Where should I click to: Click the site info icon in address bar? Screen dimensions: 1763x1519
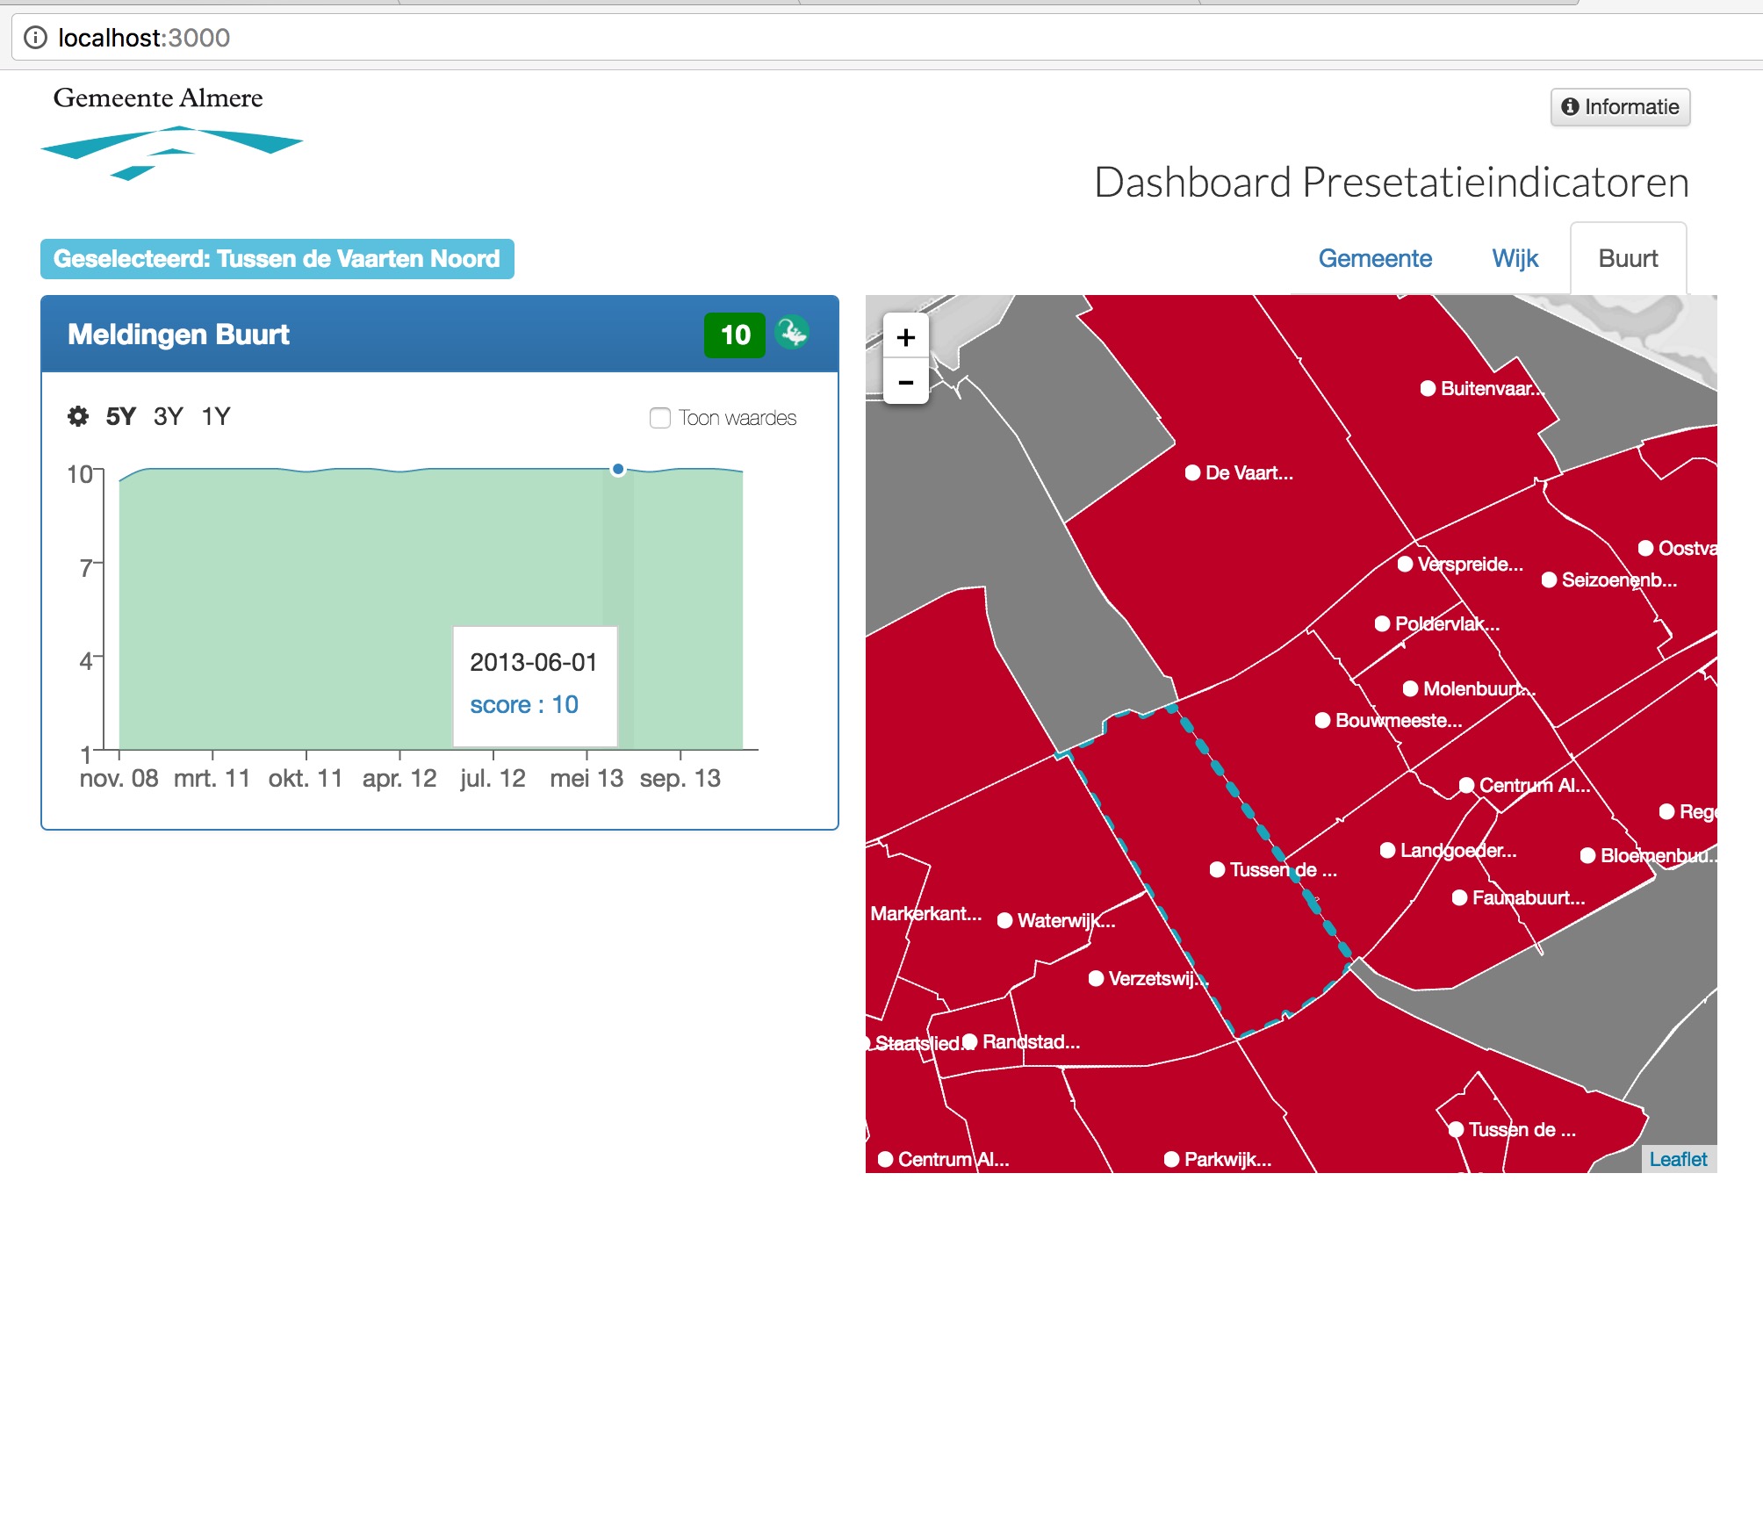tap(35, 38)
